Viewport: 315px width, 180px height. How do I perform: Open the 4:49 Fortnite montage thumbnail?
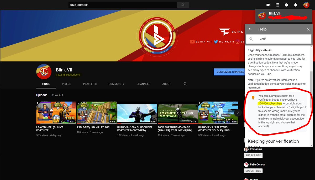[x=137, y=113]
